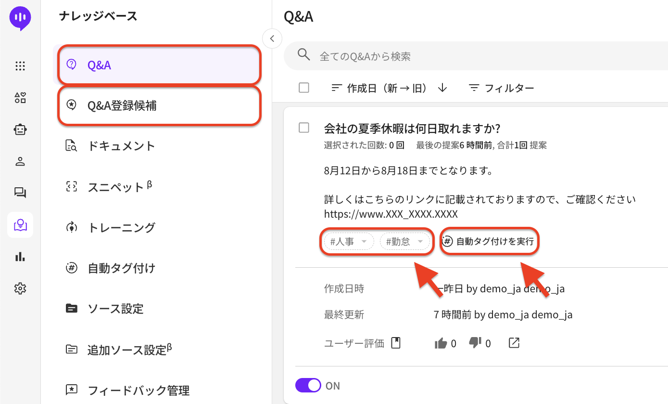
Task: Open the apps grid icon in left rail
Action: (20, 66)
